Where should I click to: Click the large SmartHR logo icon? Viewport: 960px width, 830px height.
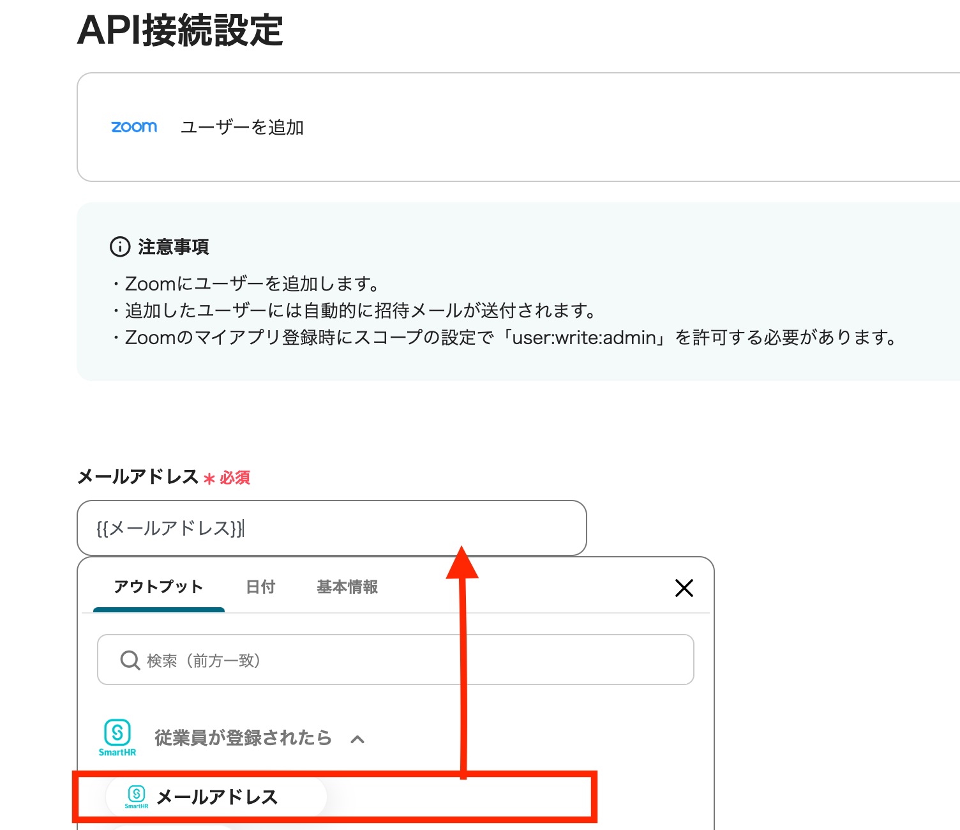117,737
